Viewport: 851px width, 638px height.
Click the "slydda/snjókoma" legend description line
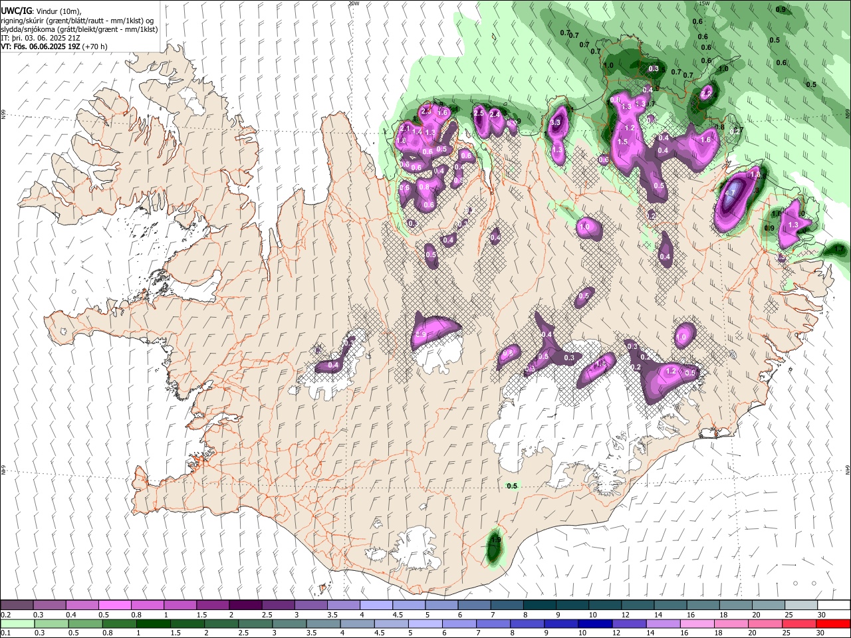[x=79, y=29]
